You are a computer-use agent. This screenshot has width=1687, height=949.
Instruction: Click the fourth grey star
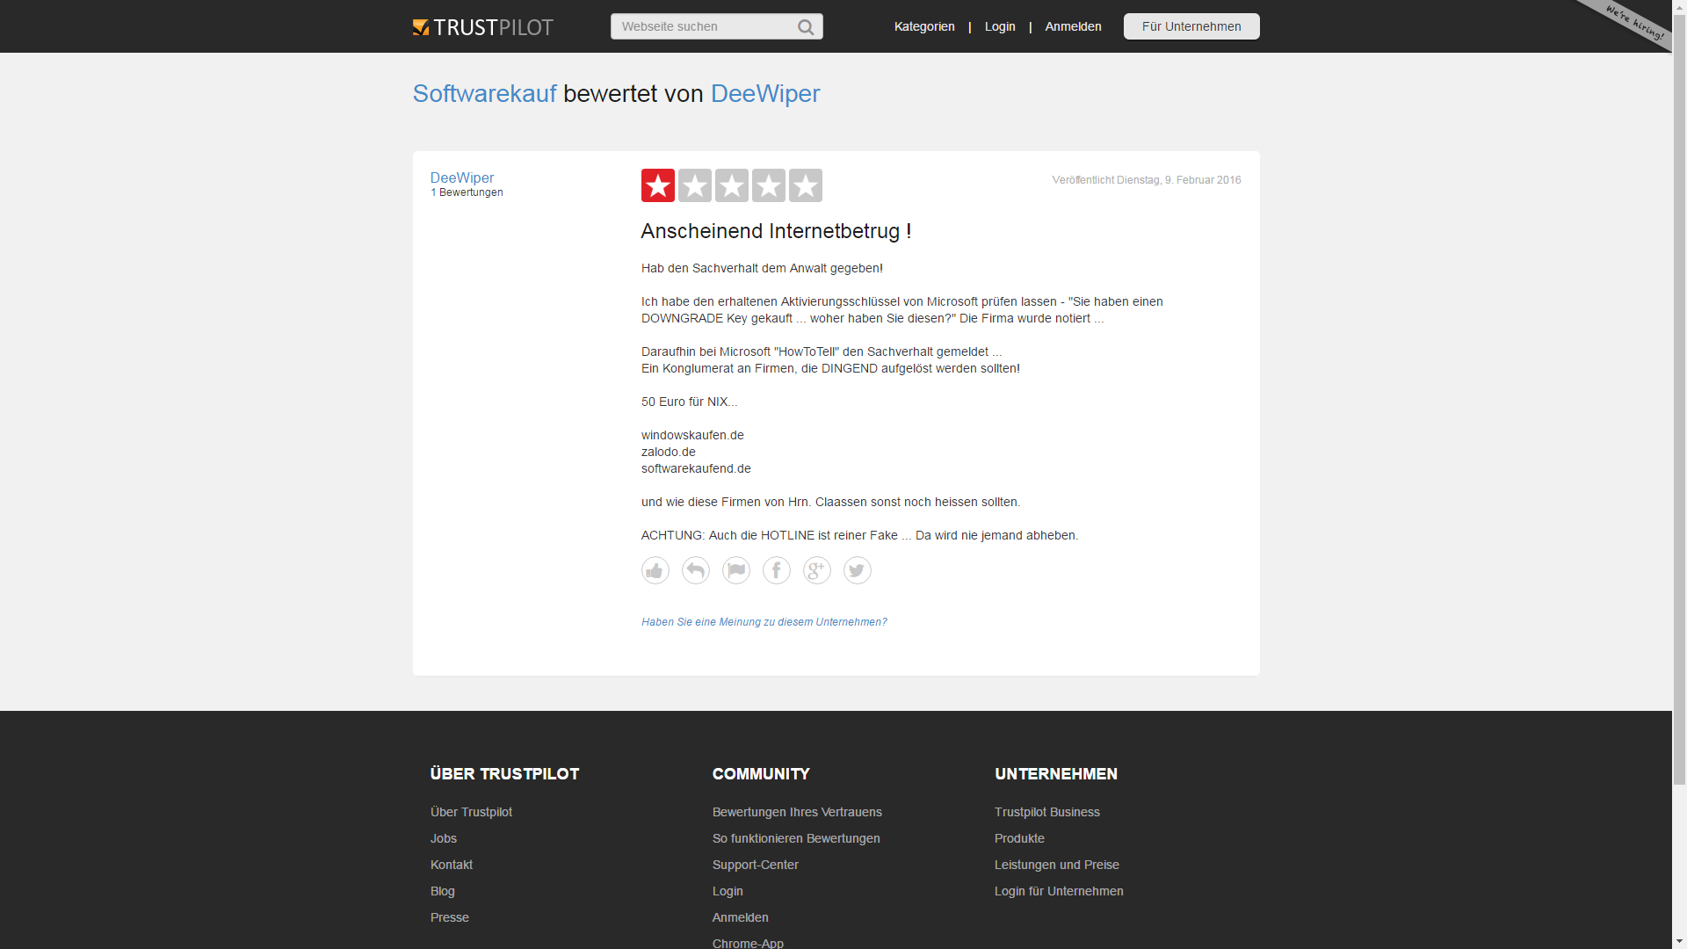click(x=769, y=185)
